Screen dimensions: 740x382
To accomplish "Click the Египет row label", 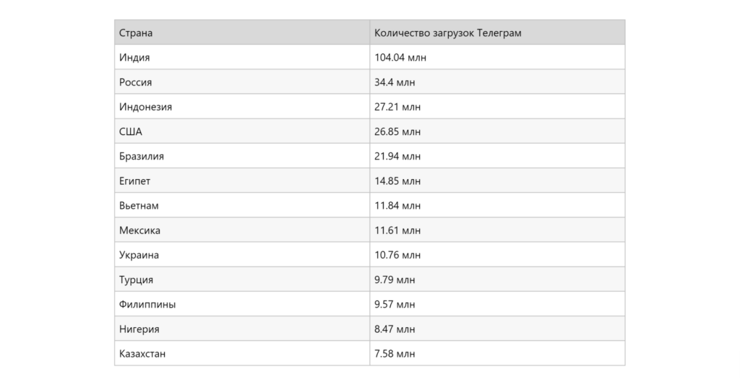I will coord(134,181).
